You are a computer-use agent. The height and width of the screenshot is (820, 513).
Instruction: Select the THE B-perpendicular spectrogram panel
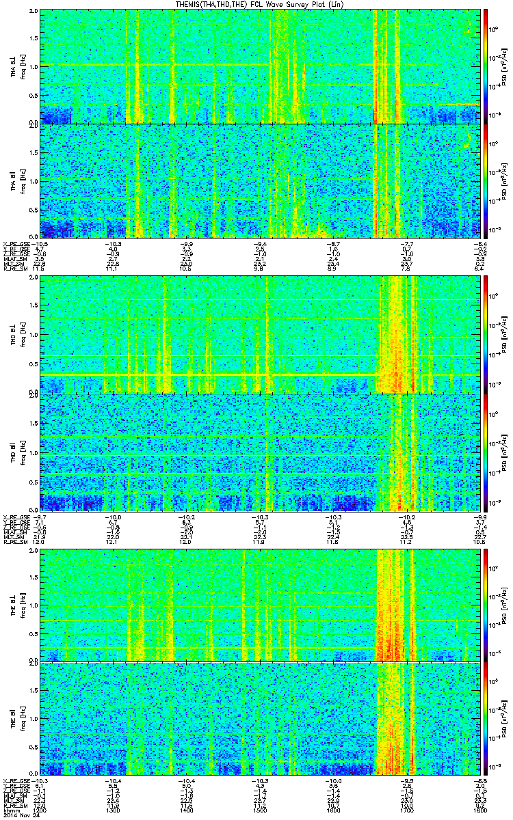coord(260,603)
